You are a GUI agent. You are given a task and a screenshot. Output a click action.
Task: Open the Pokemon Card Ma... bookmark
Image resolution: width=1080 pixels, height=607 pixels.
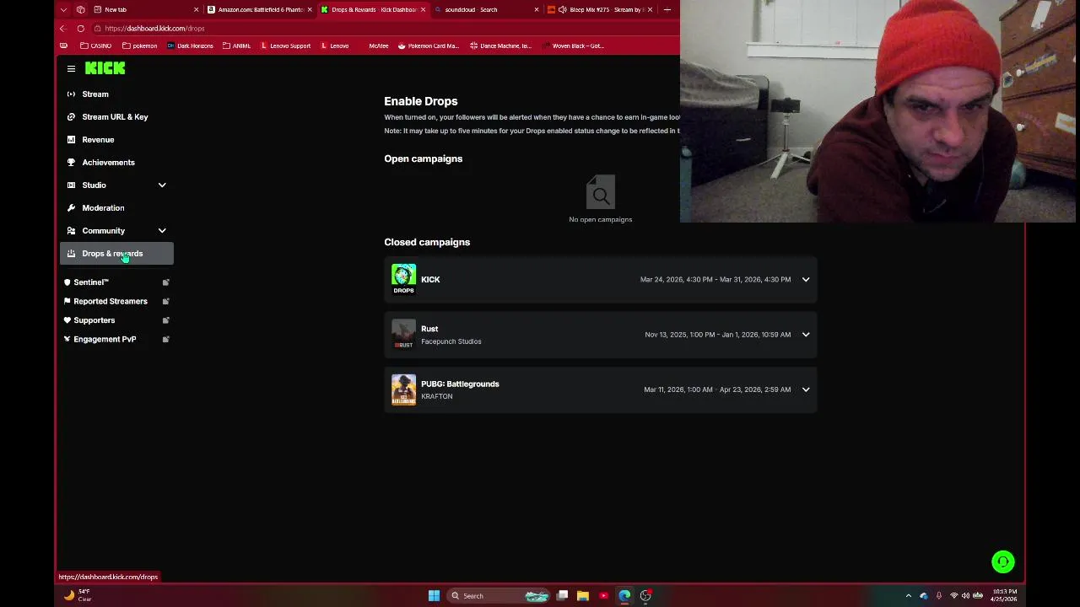(428, 46)
